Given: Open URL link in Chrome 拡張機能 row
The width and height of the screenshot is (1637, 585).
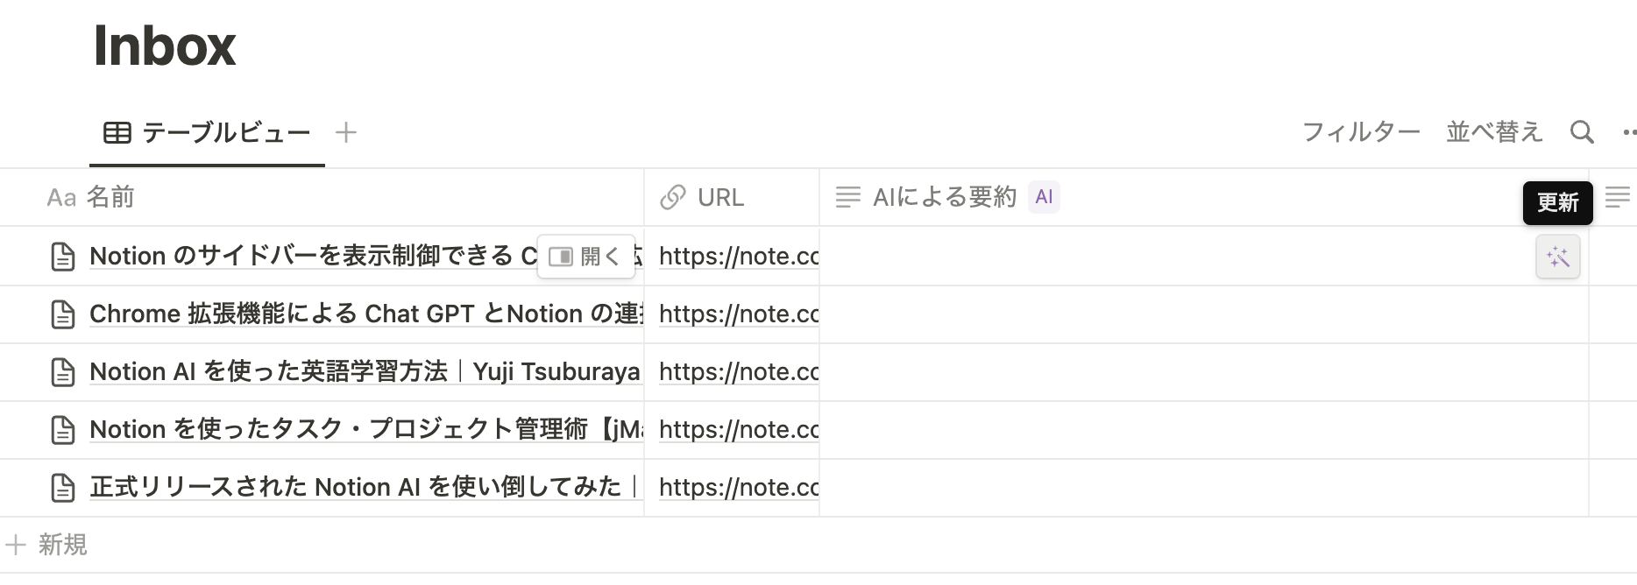Looking at the screenshot, I should (x=739, y=314).
